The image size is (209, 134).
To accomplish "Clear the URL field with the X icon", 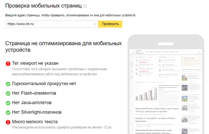I will point(95,24).
